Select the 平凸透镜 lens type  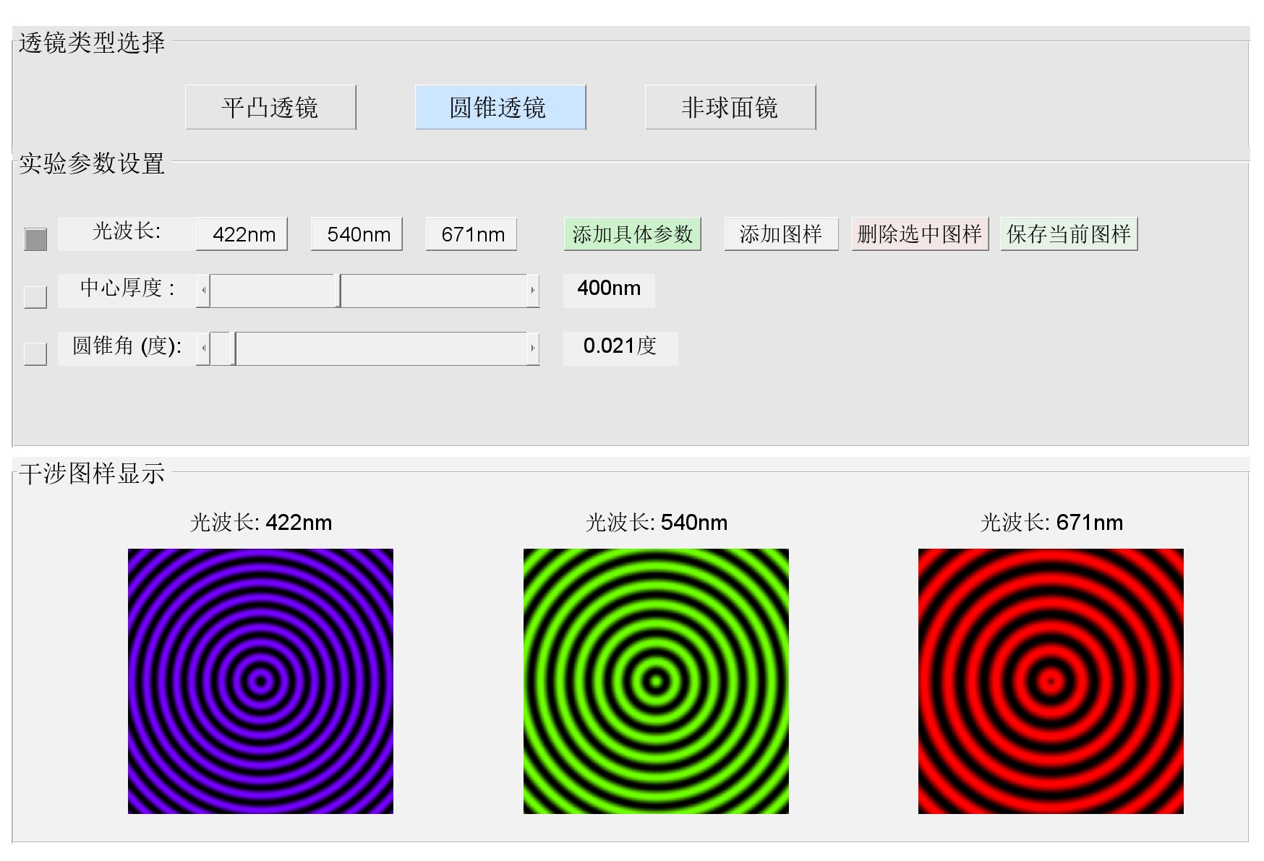pyautogui.click(x=270, y=107)
